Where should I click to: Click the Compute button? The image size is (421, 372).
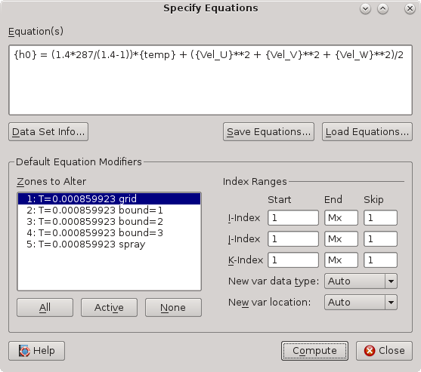coord(314,351)
